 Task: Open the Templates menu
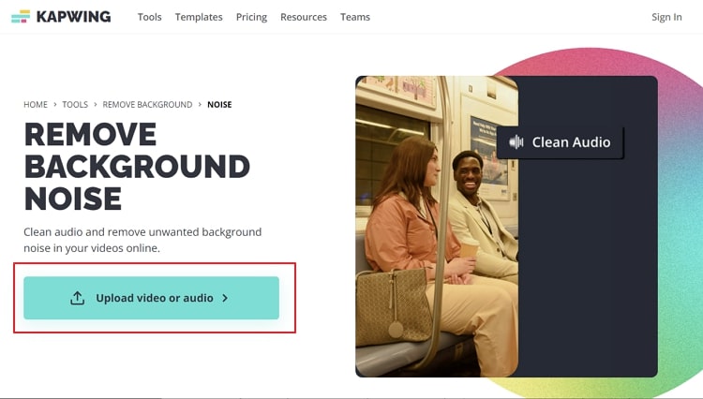coord(199,17)
